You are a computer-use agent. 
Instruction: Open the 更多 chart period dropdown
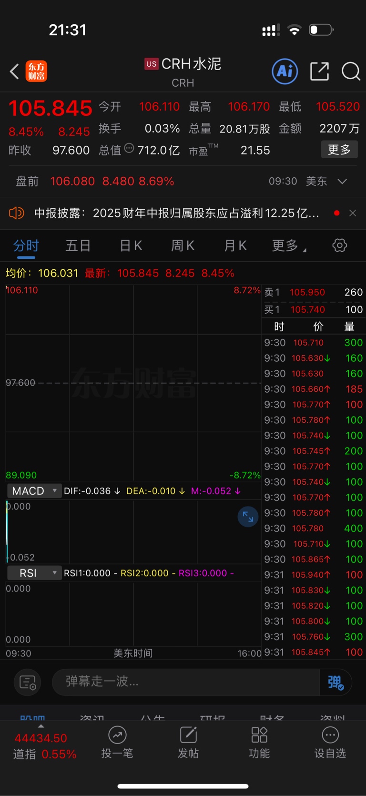pos(289,246)
